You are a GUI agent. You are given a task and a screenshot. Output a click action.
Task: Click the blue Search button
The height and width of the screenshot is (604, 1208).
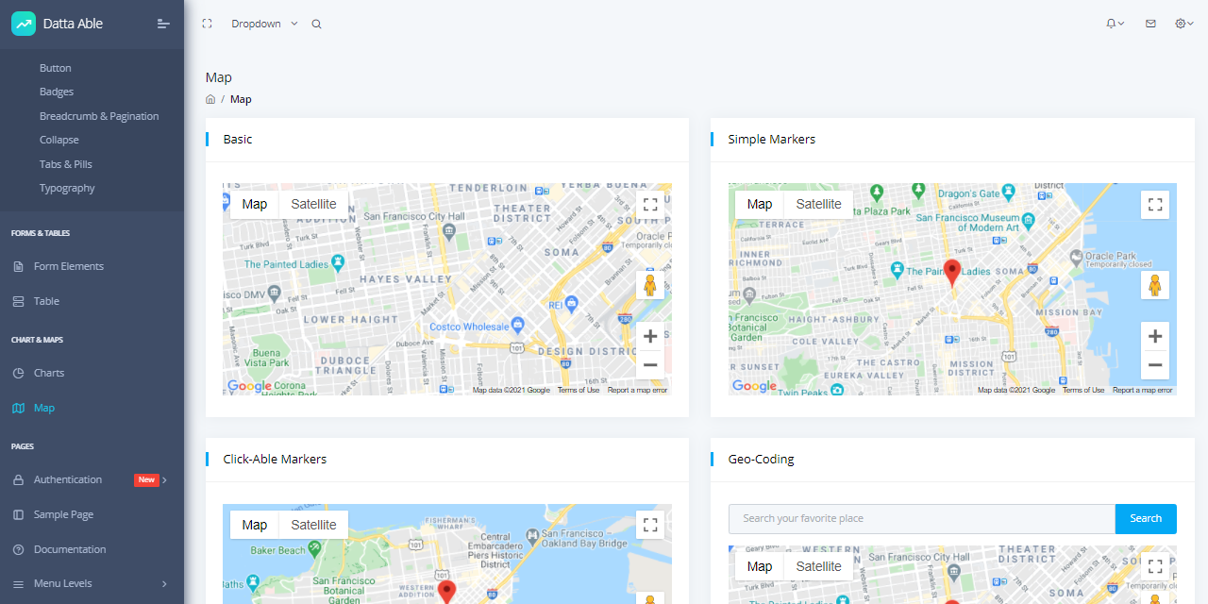(1146, 518)
